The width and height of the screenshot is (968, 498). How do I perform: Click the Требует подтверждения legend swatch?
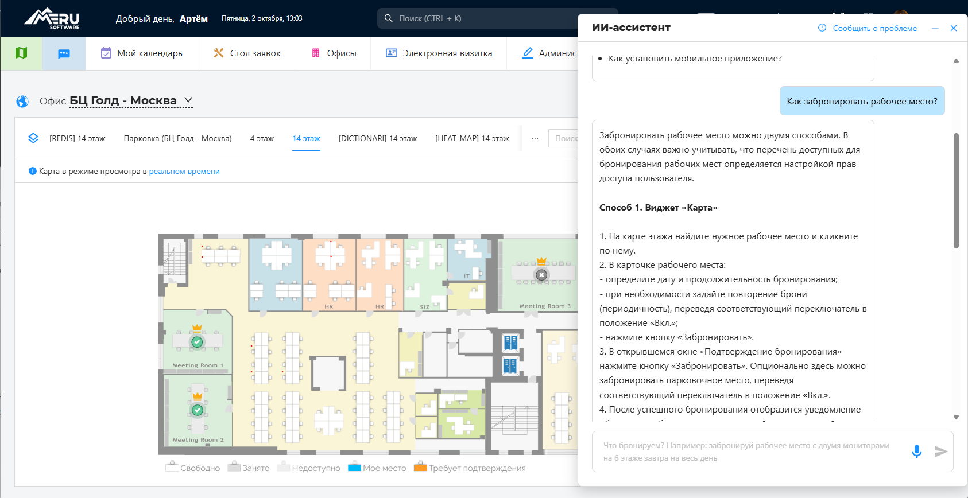(x=421, y=467)
